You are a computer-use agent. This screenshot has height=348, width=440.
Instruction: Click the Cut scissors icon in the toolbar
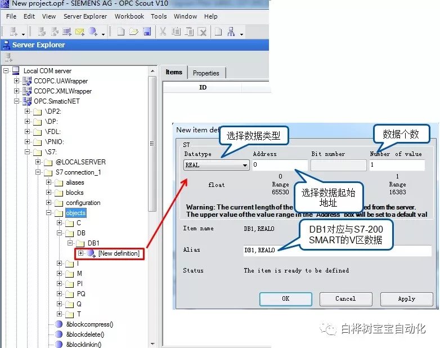[163, 32]
